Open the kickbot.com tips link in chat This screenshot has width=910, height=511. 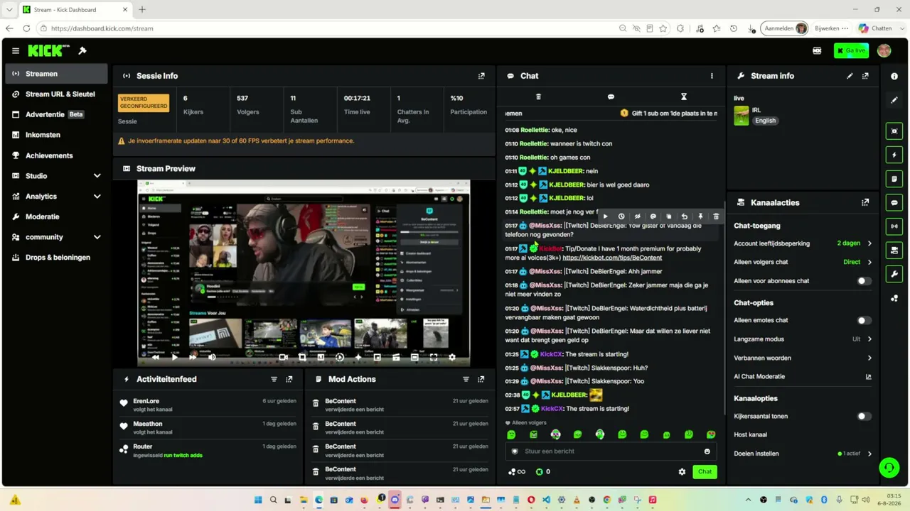coord(612,258)
